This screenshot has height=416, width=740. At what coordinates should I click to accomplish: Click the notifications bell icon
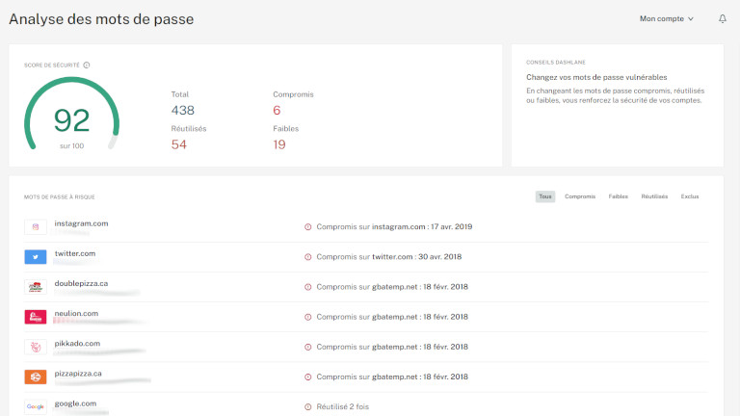(x=723, y=18)
